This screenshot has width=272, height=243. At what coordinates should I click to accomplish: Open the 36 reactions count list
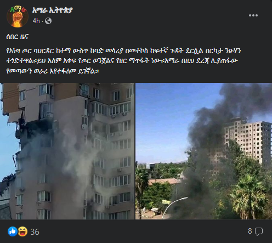(35, 232)
